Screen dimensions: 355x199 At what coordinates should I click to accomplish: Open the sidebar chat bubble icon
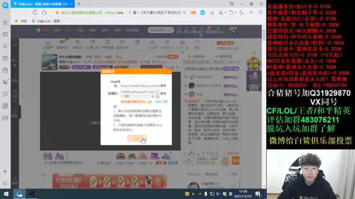(5, 94)
